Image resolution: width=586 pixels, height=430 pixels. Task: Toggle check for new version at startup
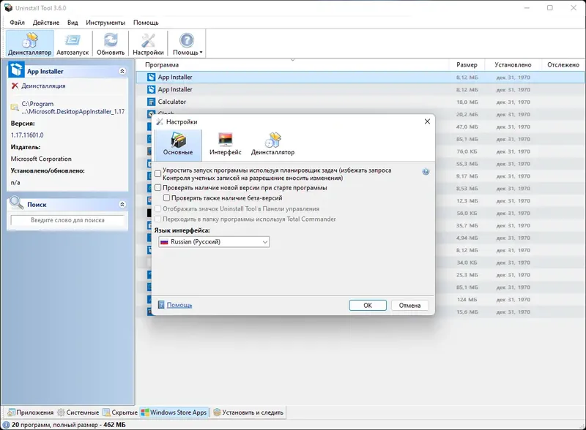158,187
